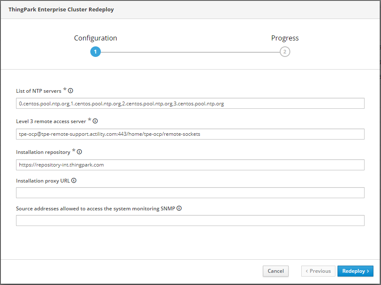Click the Previous button

point(318,271)
